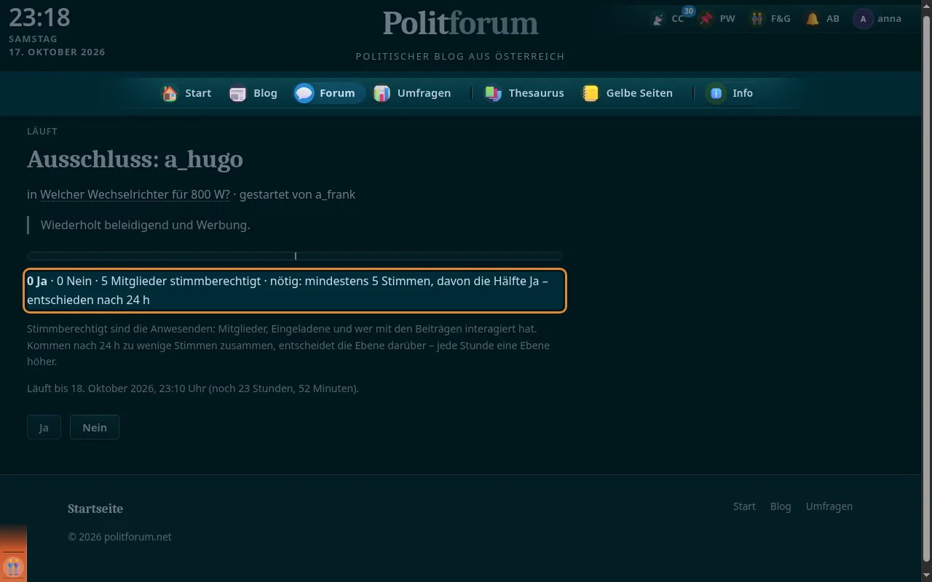Image resolution: width=932 pixels, height=582 pixels.
Task: Click the text gestartet von a_frank
Action: [297, 194]
